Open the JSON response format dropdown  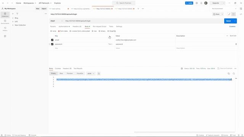pos(91,73)
